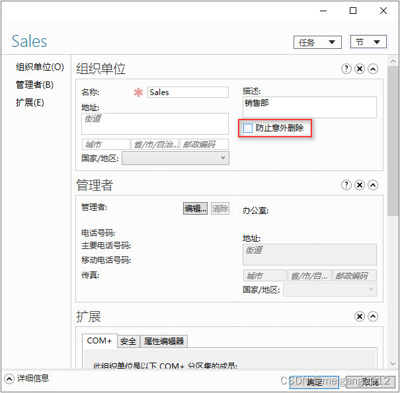The height and width of the screenshot is (393, 400).
Task: Close the 管理者 section via X icon
Action: click(x=360, y=185)
